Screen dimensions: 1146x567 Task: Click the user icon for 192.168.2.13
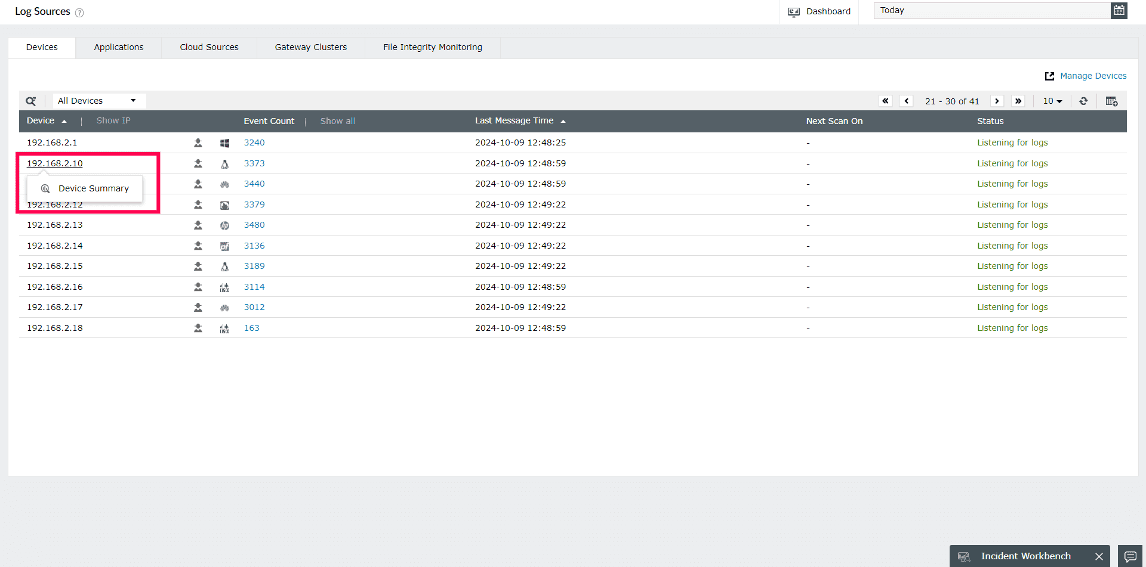pyautogui.click(x=198, y=225)
